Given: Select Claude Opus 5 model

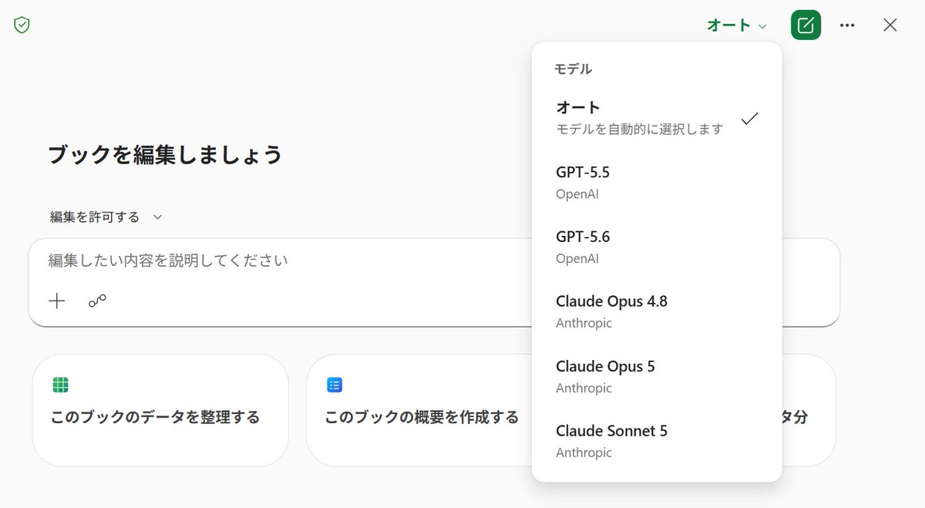Looking at the screenshot, I should coord(657,376).
